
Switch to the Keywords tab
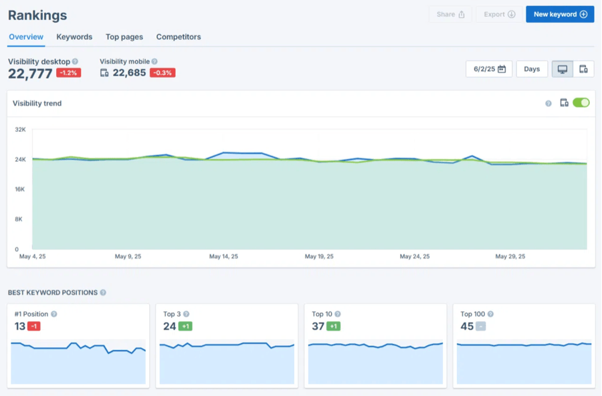point(74,37)
